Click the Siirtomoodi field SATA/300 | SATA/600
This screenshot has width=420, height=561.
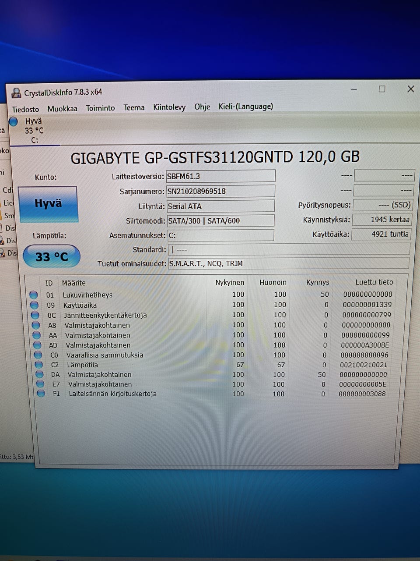(221, 220)
